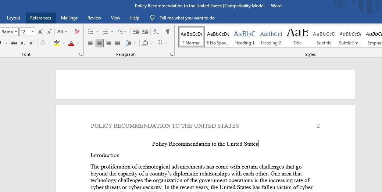Click the Introduction heading text
The image size is (382, 192).
(105, 155)
